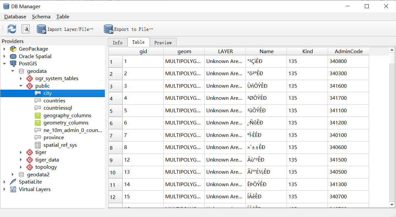Expand the tiger schema

pos(21,152)
